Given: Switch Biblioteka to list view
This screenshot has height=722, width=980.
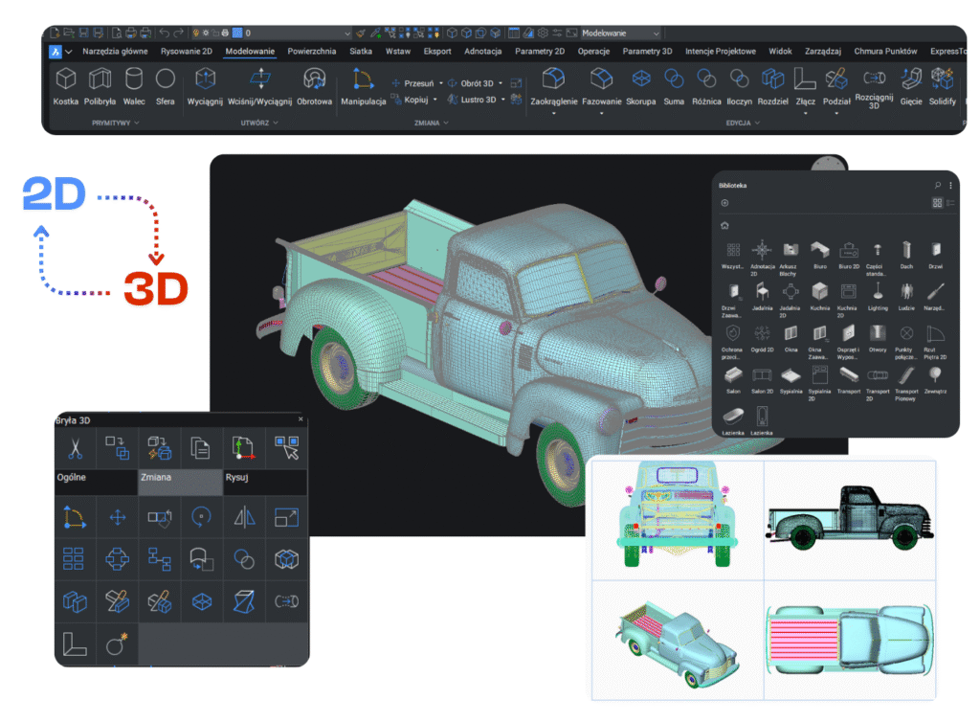Looking at the screenshot, I should coord(950,203).
